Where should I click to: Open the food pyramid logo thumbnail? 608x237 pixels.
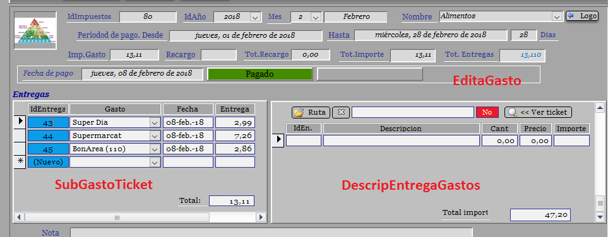[x=35, y=31]
